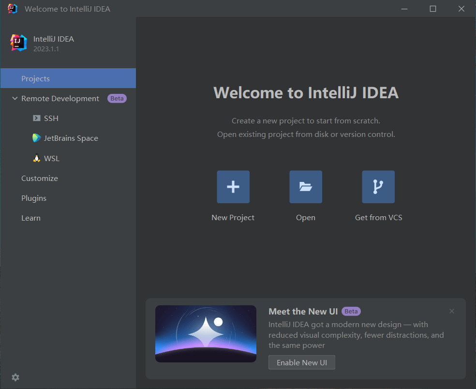Open the Plugins tab
The height and width of the screenshot is (389, 476).
(34, 198)
